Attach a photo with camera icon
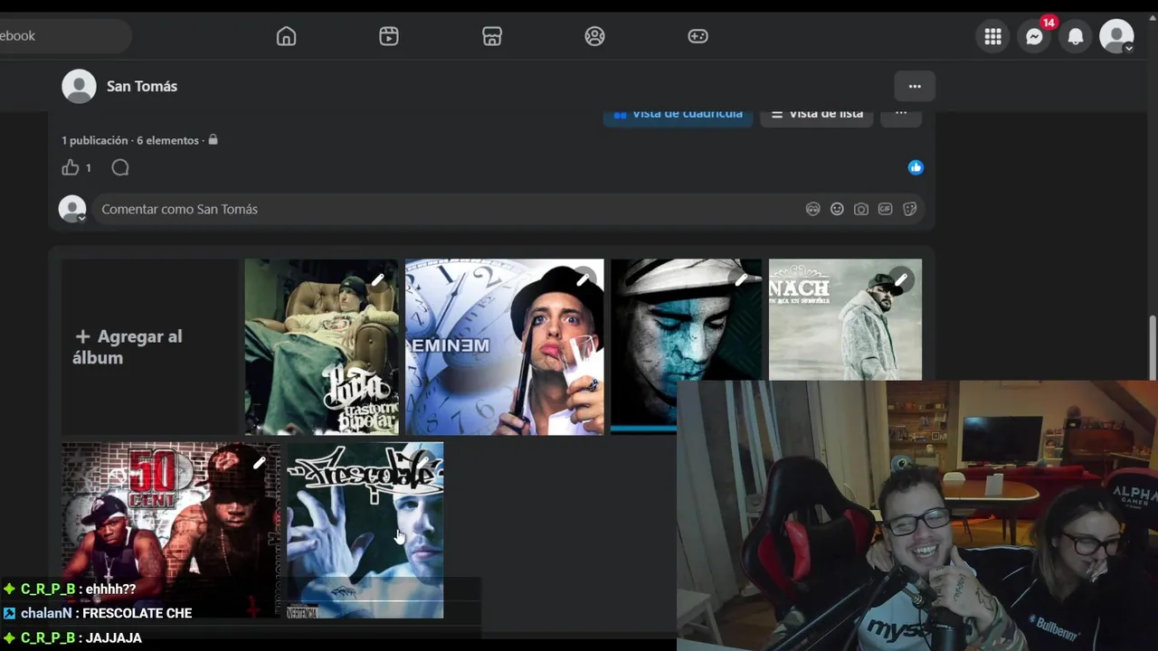The image size is (1158, 651). click(861, 209)
